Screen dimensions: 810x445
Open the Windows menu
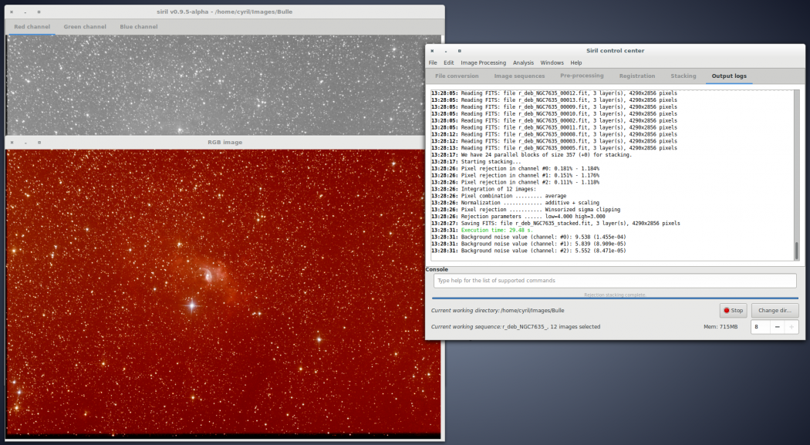coord(552,62)
